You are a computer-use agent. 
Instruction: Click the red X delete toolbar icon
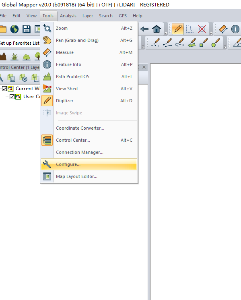(202, 29)
